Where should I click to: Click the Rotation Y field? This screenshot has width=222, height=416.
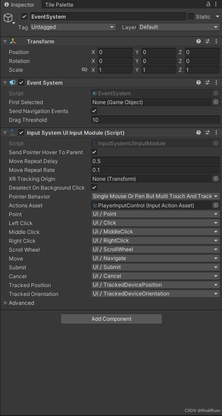(x=159, y=61)
